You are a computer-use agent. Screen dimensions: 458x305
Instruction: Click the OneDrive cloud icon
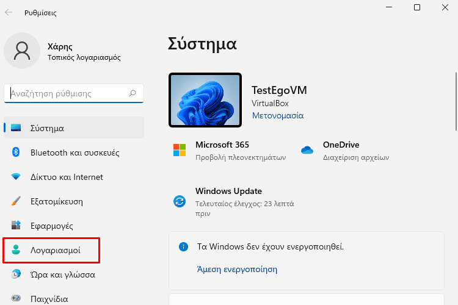click(307, 150)
